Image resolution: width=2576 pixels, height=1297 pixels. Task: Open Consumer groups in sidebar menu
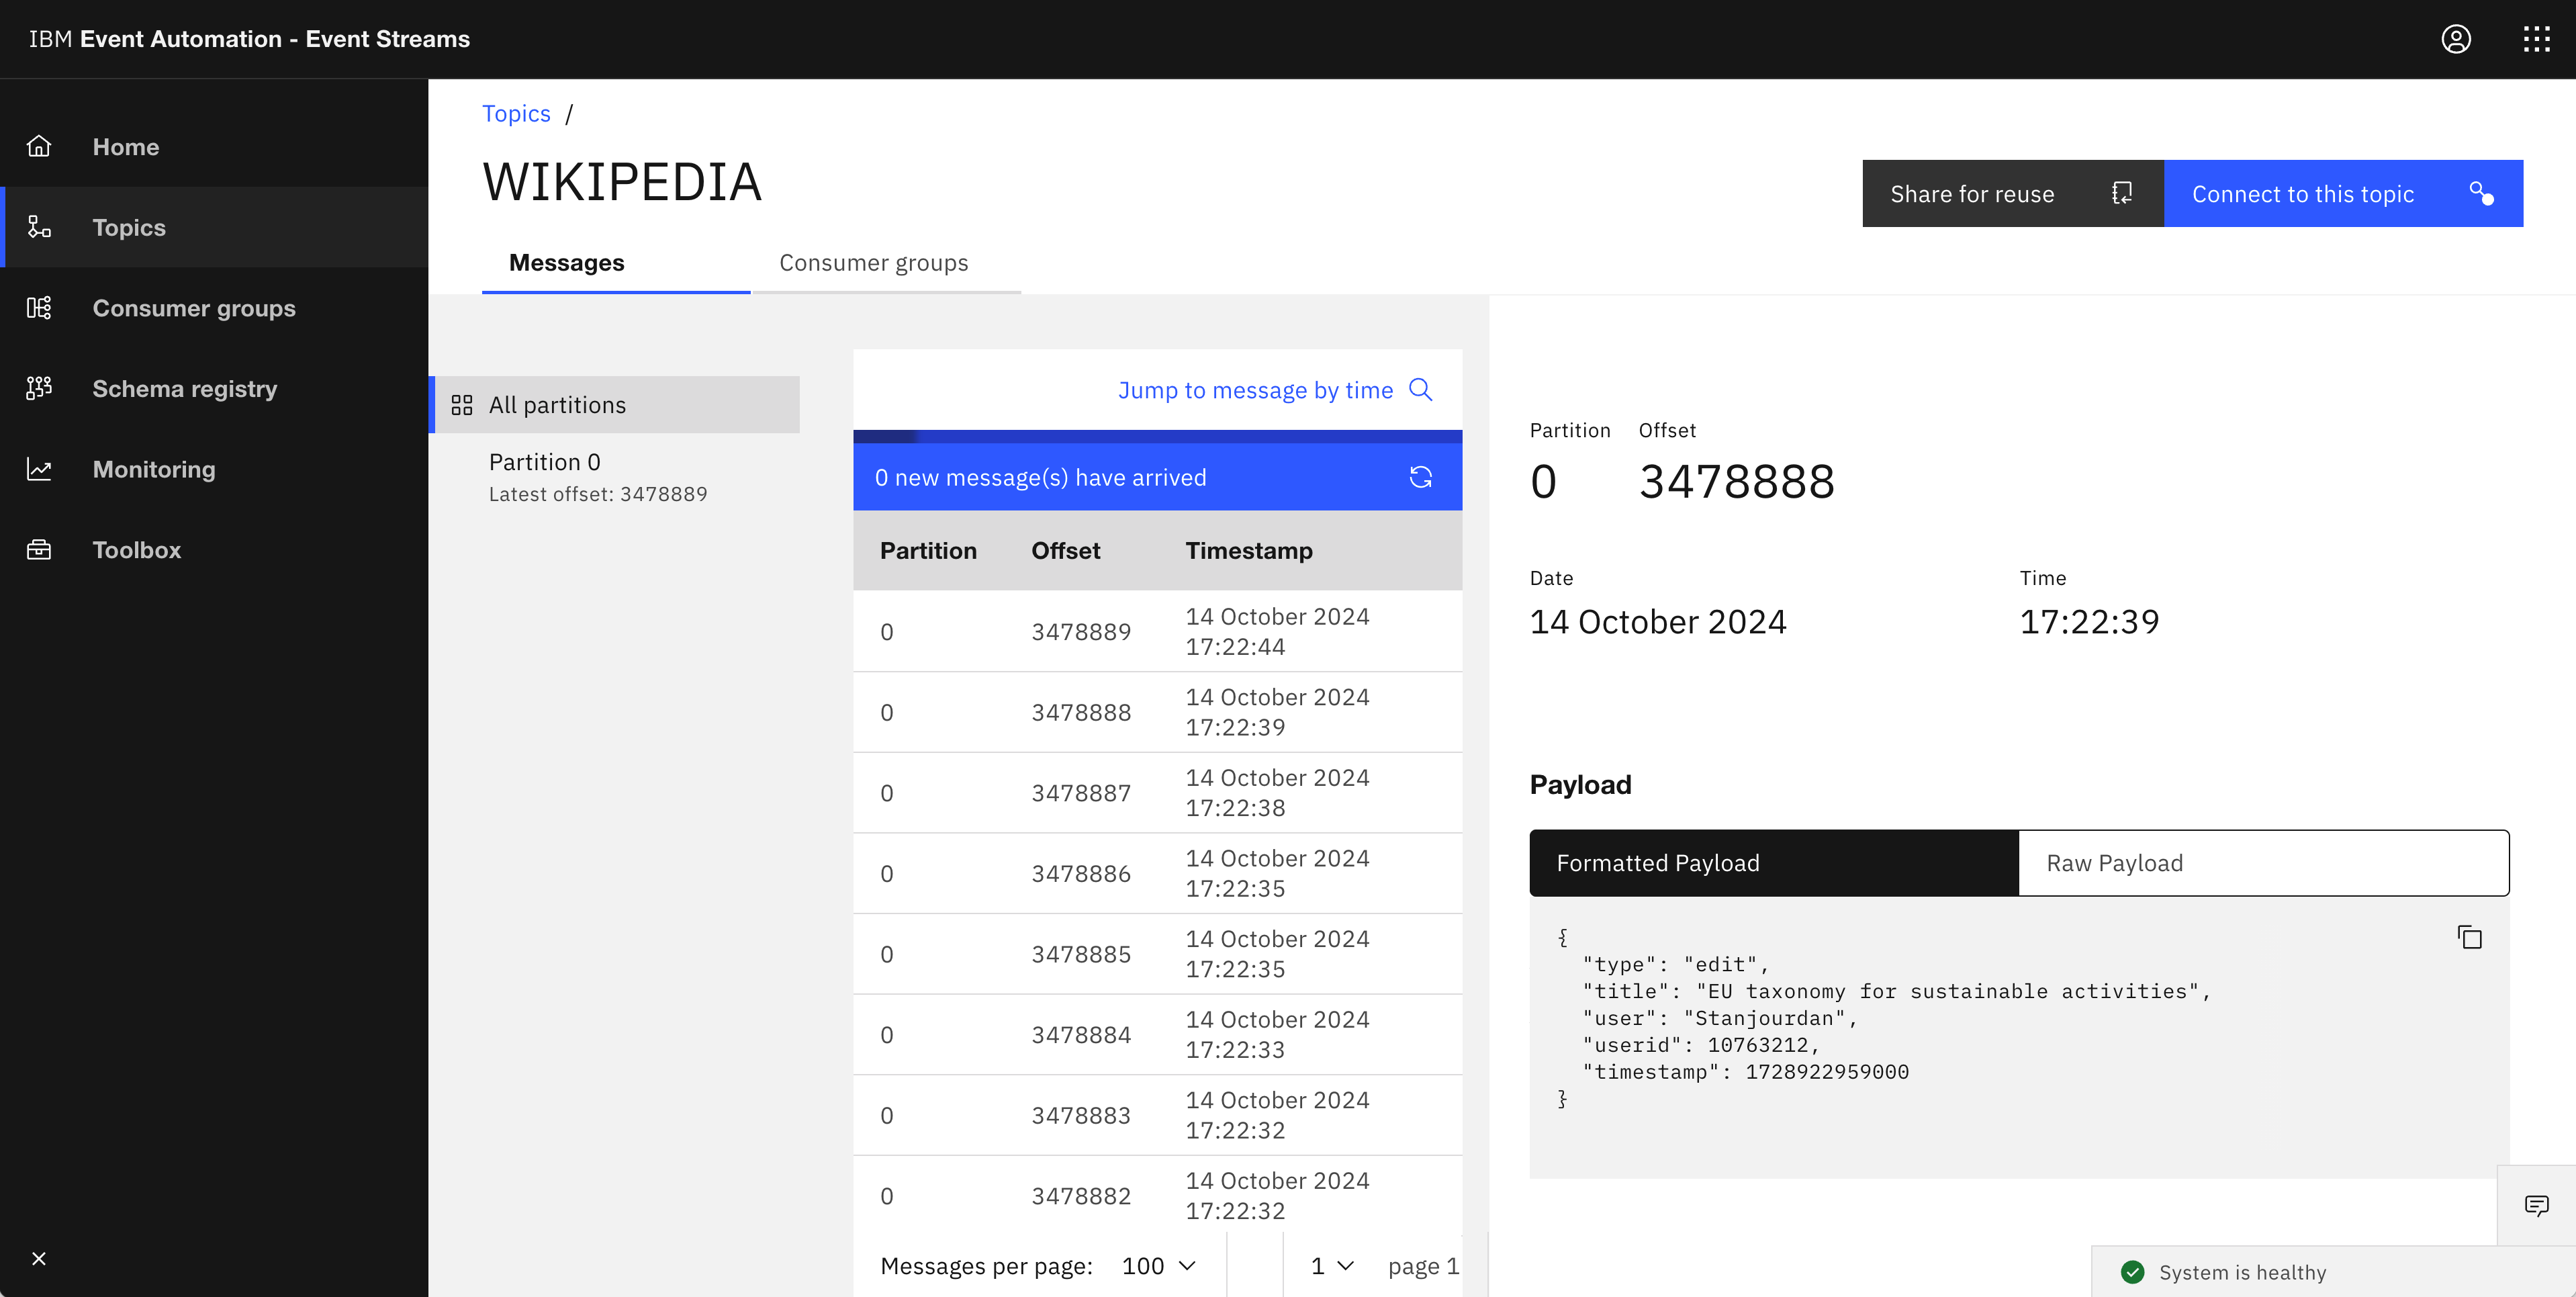coord(194,308)
